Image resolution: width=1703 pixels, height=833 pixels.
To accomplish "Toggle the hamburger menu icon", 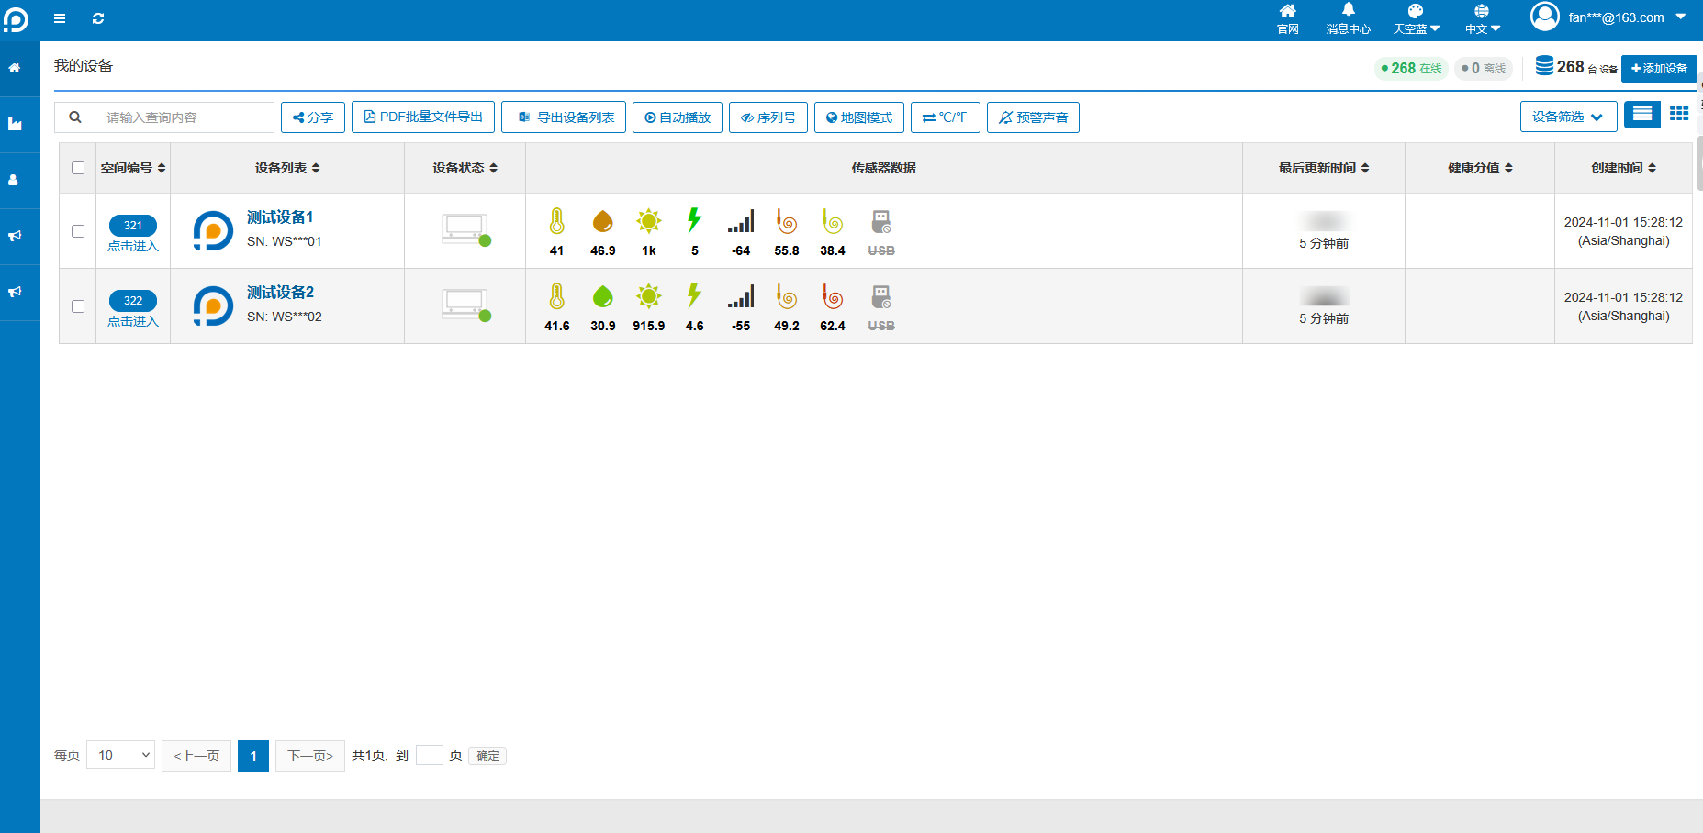I will [x=60, y=18].
